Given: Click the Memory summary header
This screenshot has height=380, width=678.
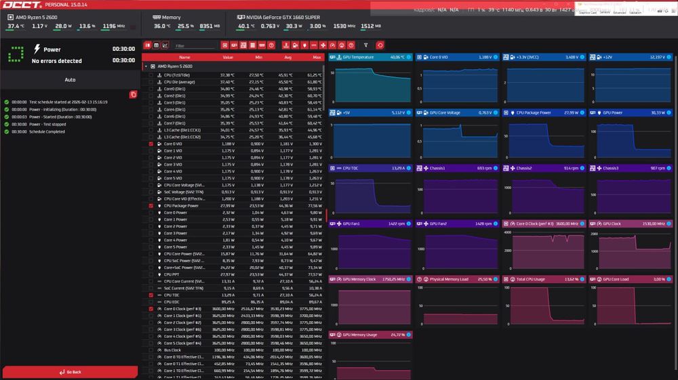Looking at the screenshot, I should pos(167,18).
